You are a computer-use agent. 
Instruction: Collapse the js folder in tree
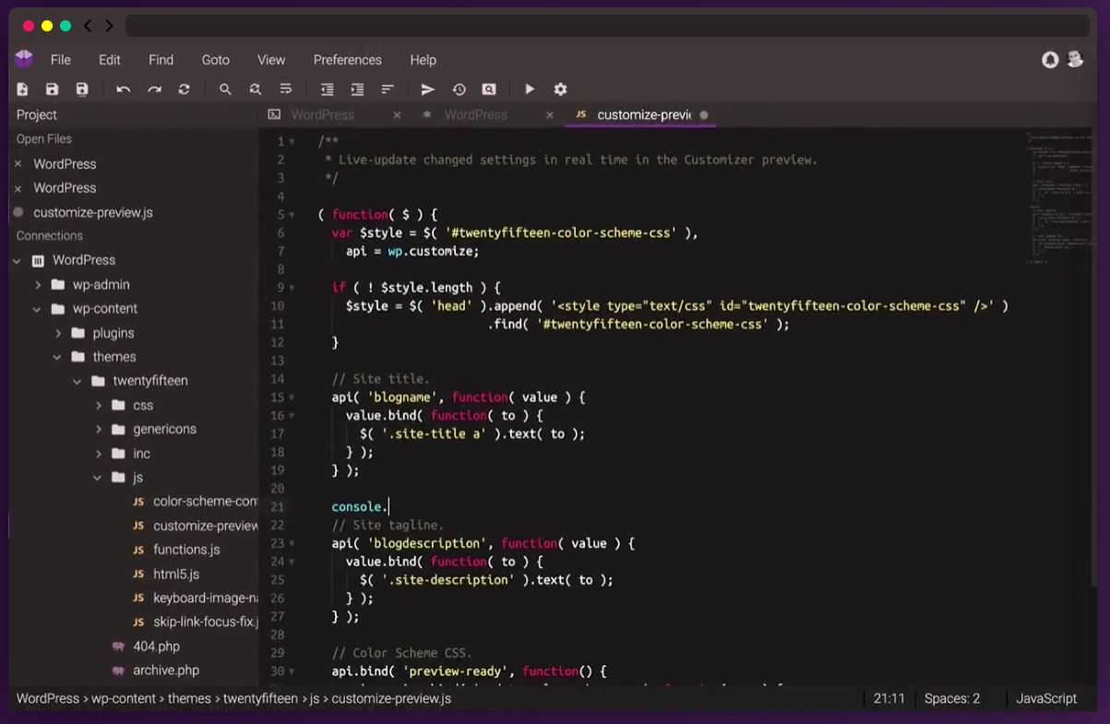[x=98, y=478]
